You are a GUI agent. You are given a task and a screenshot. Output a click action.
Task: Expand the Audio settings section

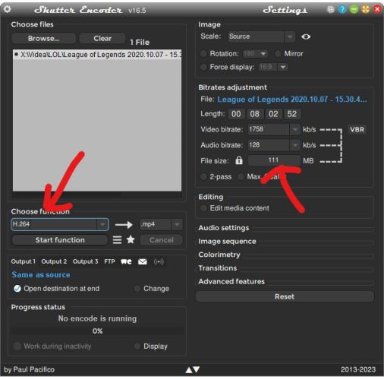click(224, 228)
